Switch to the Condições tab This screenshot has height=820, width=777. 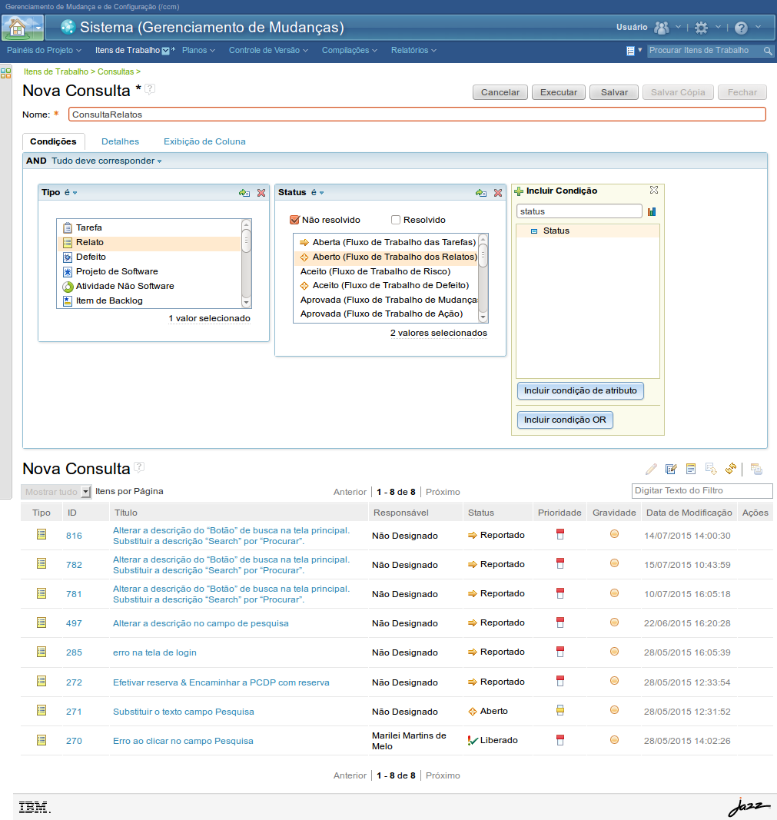[53, 141]
